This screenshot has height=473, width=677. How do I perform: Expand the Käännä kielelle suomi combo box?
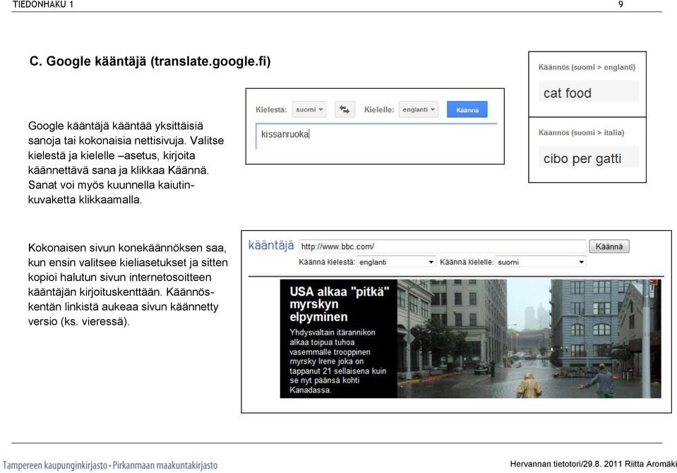541,262
